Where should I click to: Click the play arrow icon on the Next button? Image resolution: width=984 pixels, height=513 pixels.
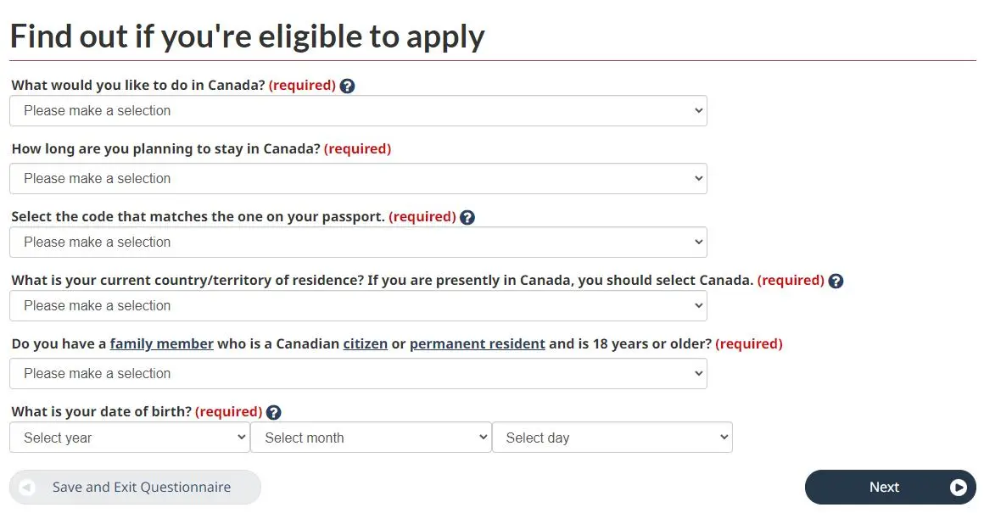(959, 488)
